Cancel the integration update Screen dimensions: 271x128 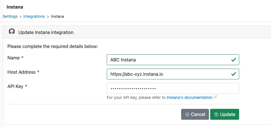coord(195,114)
